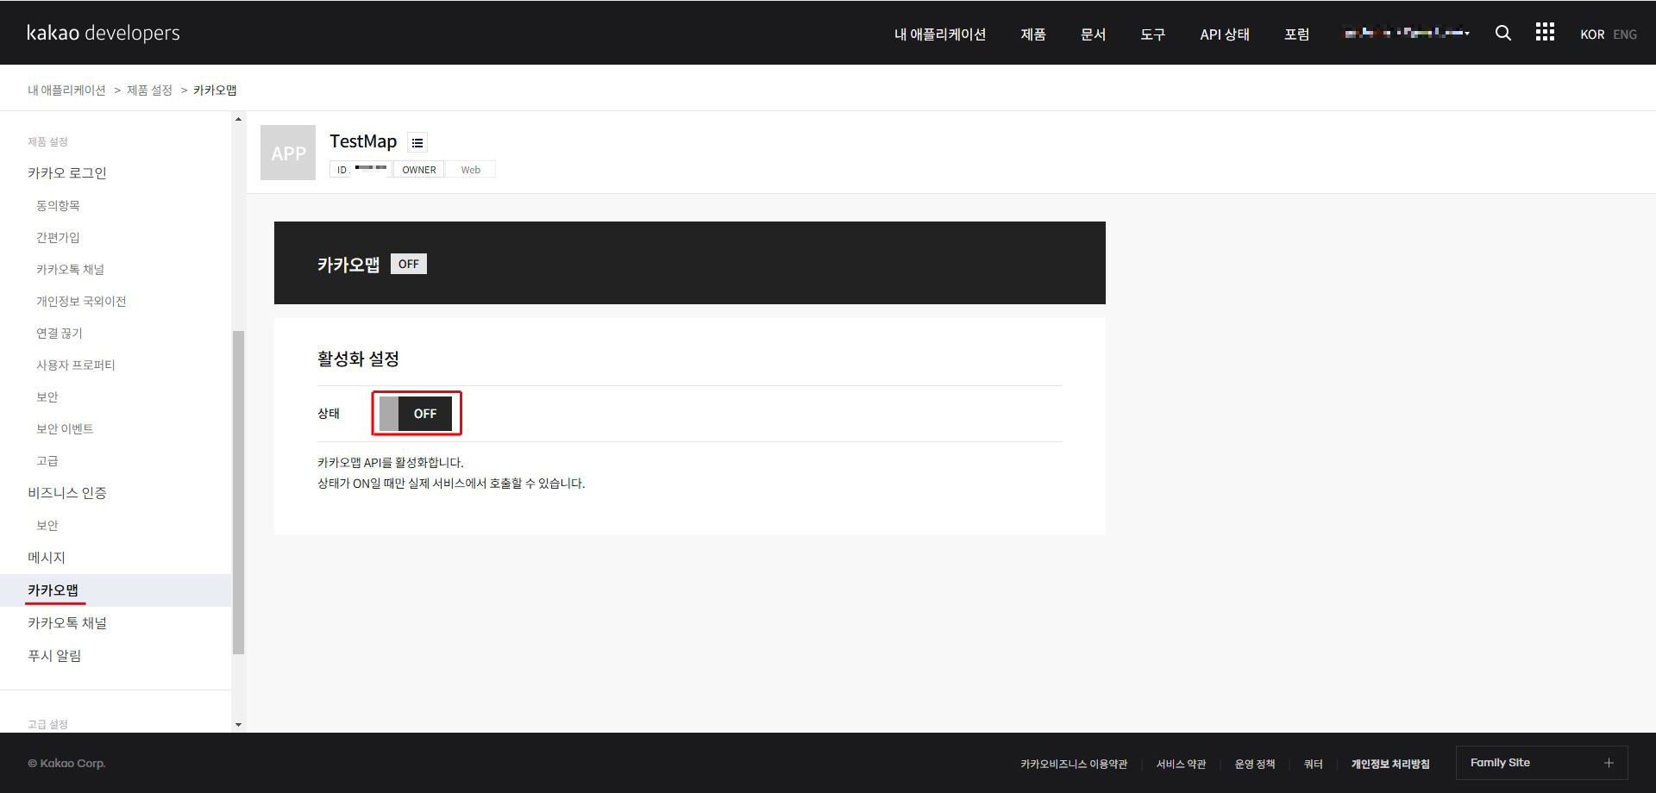This screenshot has height=793, width=1656.
Task: Click the TestMap app title
Action: tap(363, 141)
